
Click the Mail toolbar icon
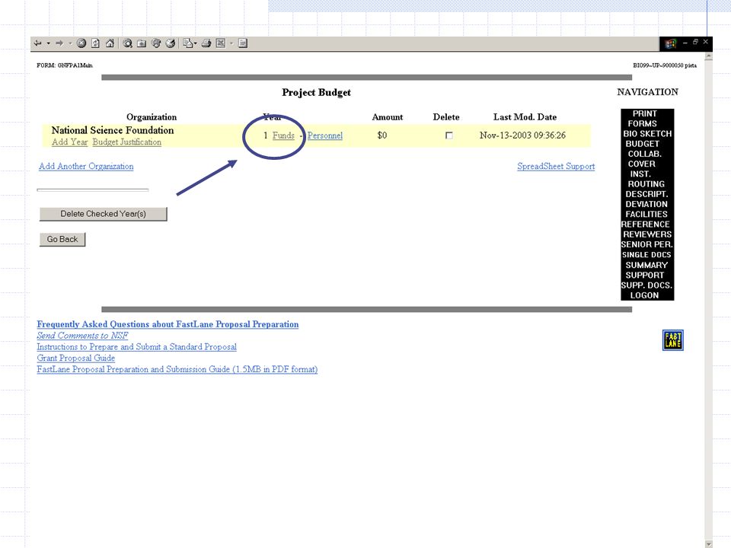click(188, 43)
